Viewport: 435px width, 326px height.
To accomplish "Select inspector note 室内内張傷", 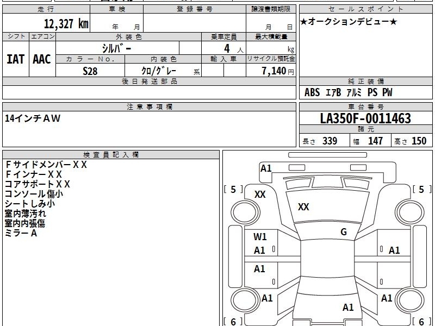I will [x=25, y=223].
